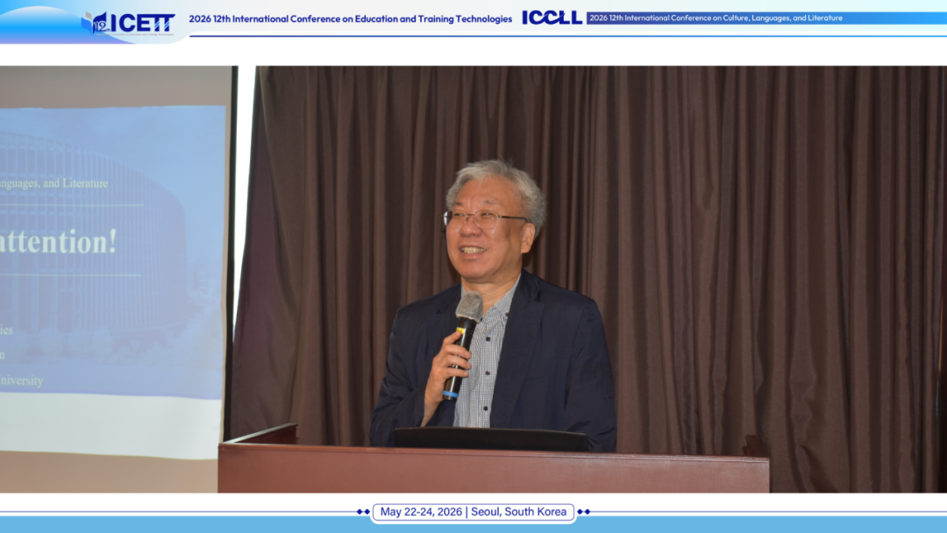
Task: Select the Culture, Languages, and Literature conference banner
Action: pos(765,18)
